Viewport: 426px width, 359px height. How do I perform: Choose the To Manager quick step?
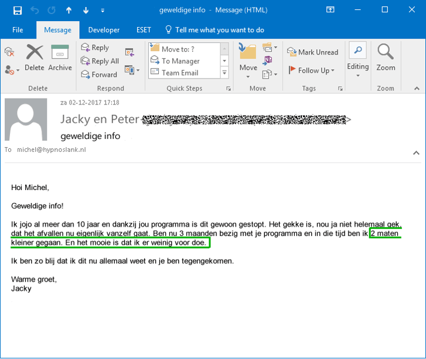click(185, 61)
